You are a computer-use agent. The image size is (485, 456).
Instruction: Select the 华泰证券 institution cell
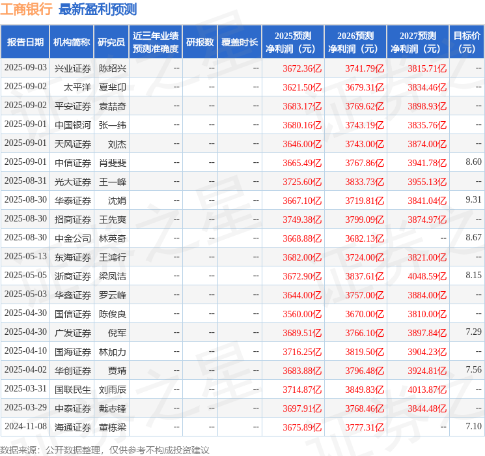tap(73, 201)
